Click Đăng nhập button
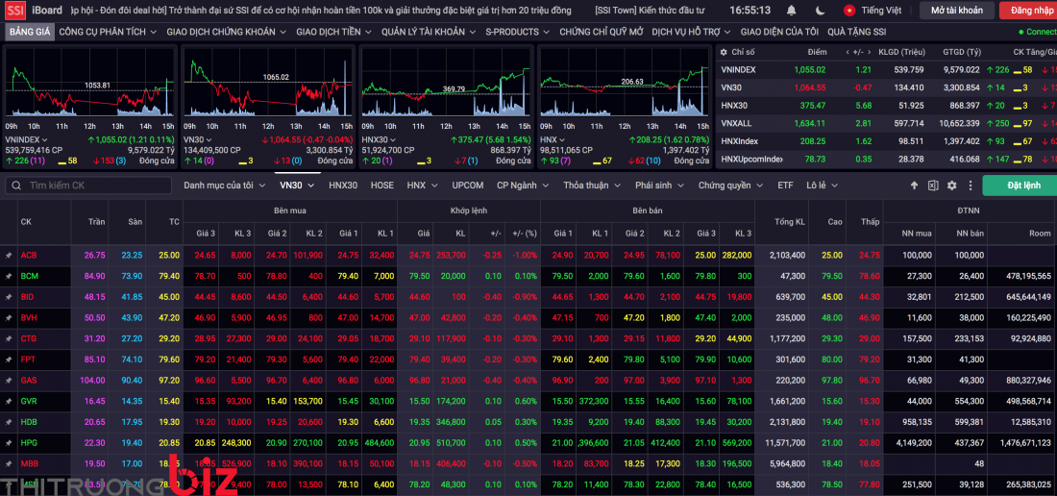This screenshot has height=496, width=1057. pos(1028,11)
